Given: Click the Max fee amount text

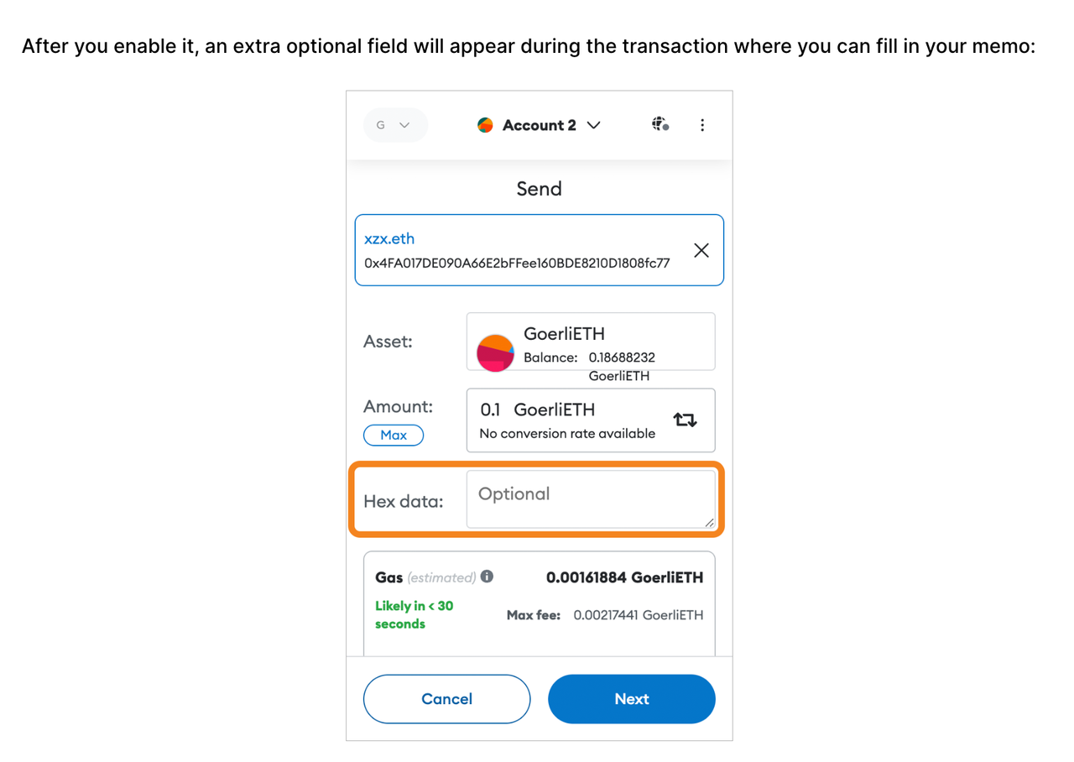Looking at the screenshot, I should pos(638,615).
